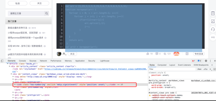Click the headset customer service icon

pyautogui.click(x=213, y=29)
